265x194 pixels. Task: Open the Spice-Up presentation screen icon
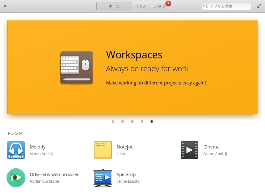click(x=103, y=178)
